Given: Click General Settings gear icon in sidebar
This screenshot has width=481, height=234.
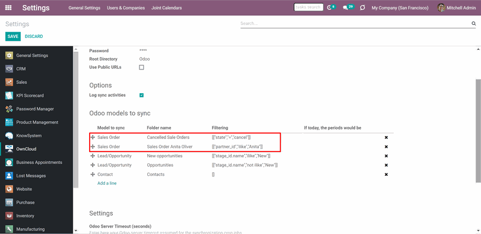Looking at the screenshot, I should [9, 55].
